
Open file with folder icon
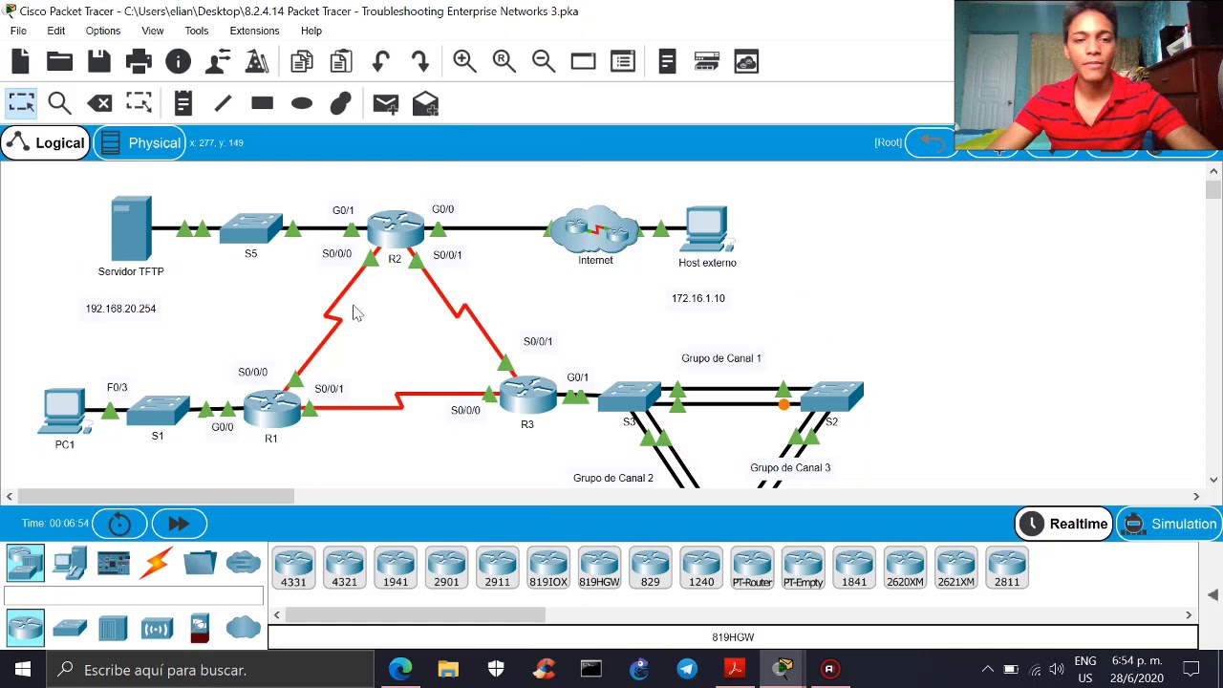point(59,62)
